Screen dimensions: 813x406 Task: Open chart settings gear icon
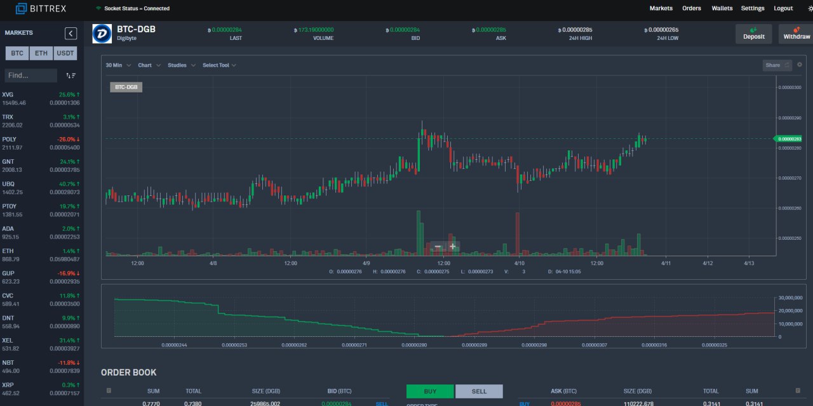[800, 65]
